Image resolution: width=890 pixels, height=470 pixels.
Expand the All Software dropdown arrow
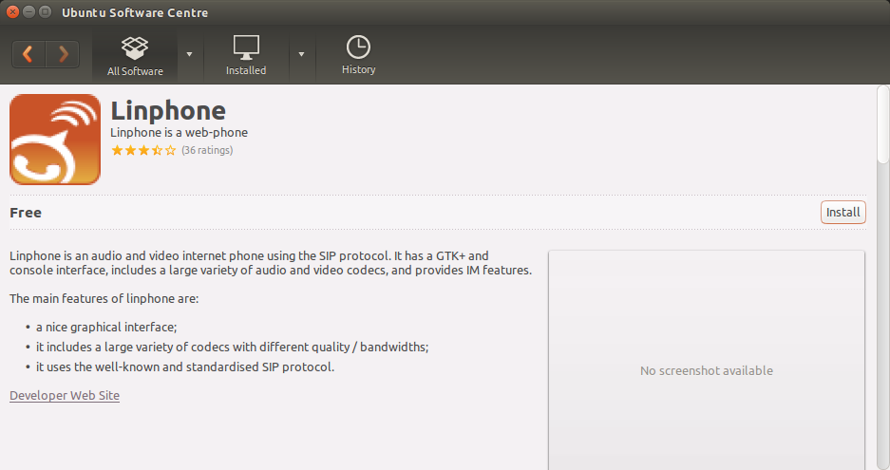pos(190,54)
